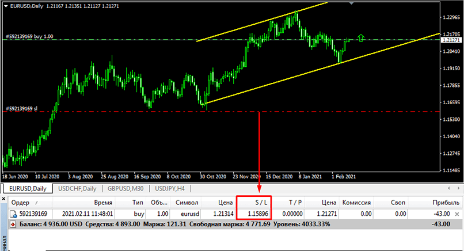Close order 592139169 with the row X
Viewport: 464px width, 251px height.
pos(457,214)
